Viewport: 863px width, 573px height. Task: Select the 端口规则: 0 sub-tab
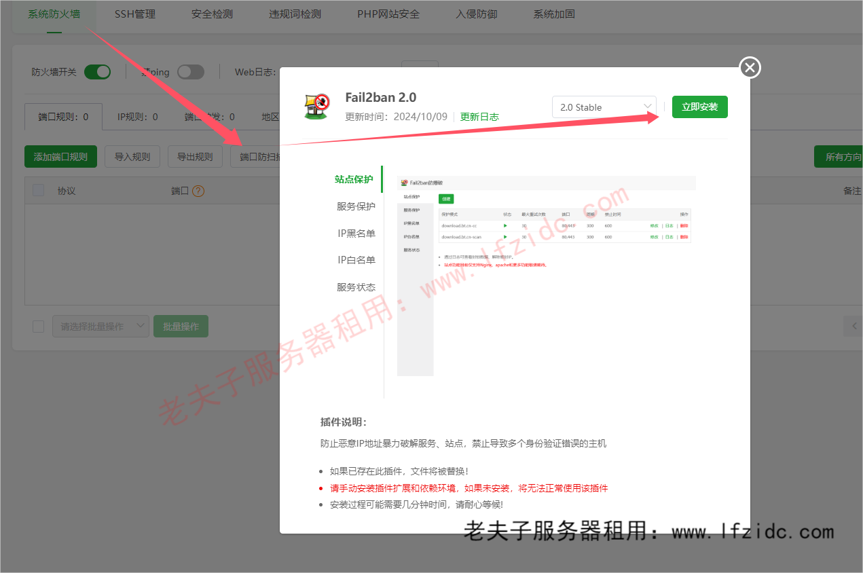[63, 117]
